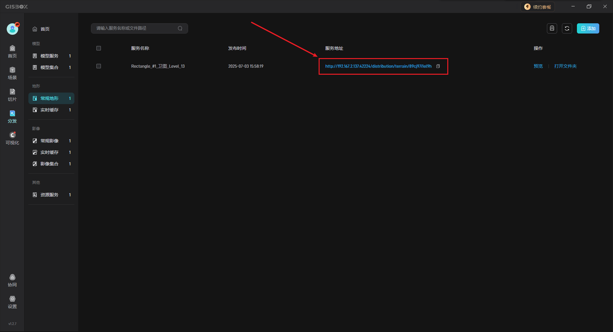Click the 添加 (Add) button
This screenshot has width=613, height=332.
(588, 28)
